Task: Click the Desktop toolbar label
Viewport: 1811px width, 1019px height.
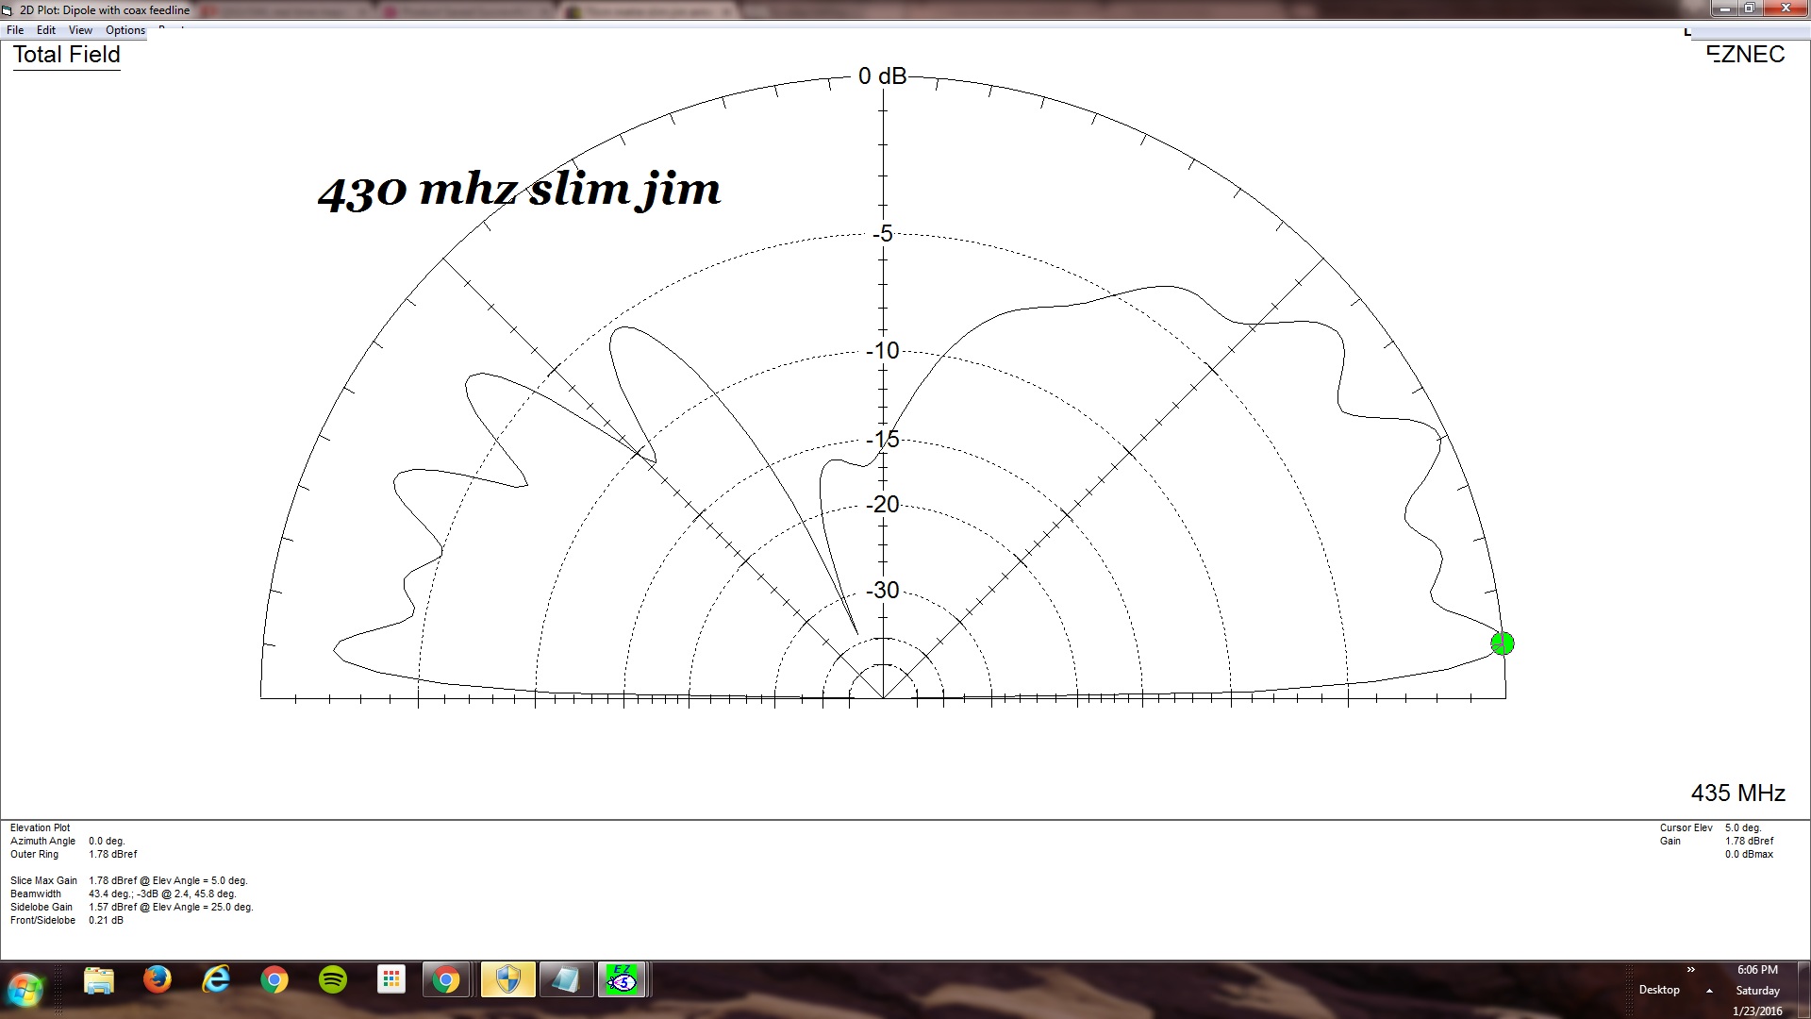Action: click(1659, 990)
